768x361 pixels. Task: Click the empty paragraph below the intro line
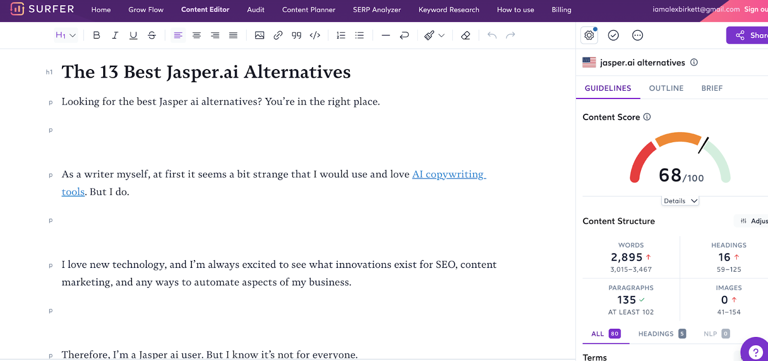tap(278, 130)
